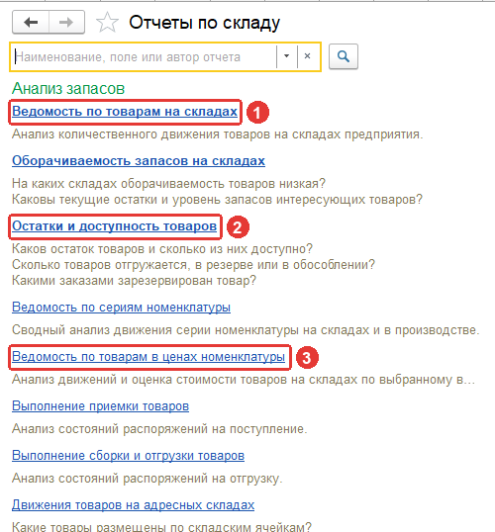
Task: Add page to favorites with star icon
Action: pos(107,23)
